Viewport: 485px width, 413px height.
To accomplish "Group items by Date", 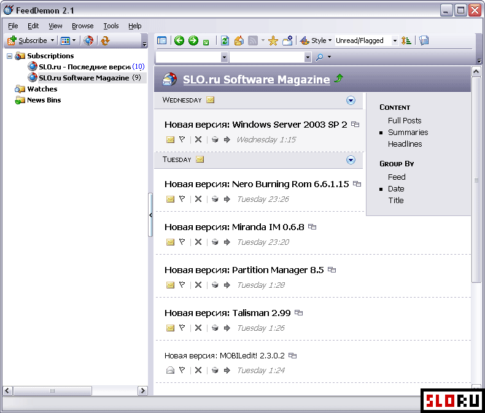I will point(396,189).
